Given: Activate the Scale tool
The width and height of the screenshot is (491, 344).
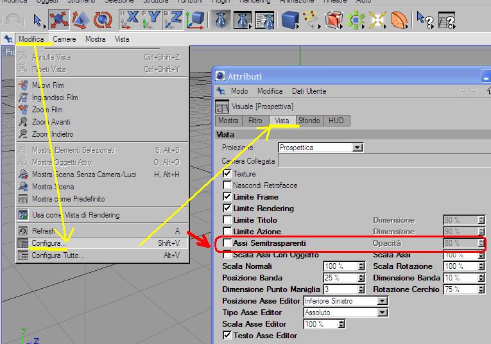Looking at the screenshot, I should click(80, 20).
